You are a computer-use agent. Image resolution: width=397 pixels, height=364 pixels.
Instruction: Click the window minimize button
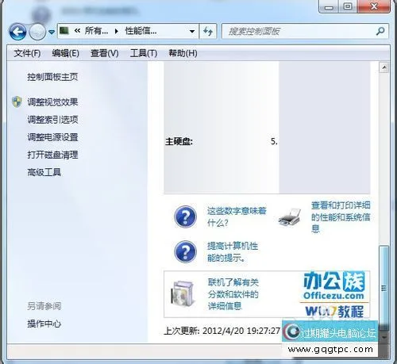point(329,6)
